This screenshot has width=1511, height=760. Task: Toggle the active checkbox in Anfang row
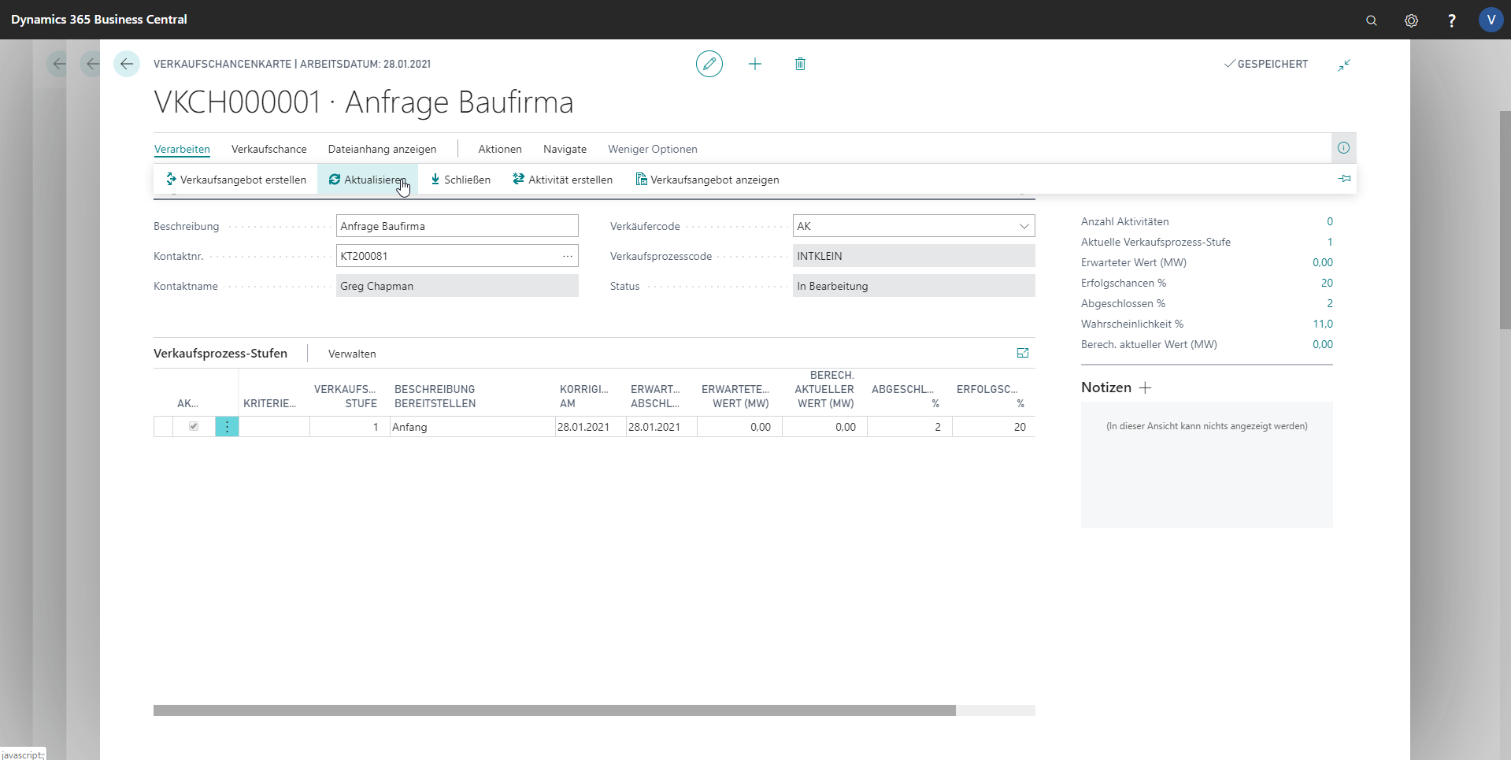[x=194, y=426]
